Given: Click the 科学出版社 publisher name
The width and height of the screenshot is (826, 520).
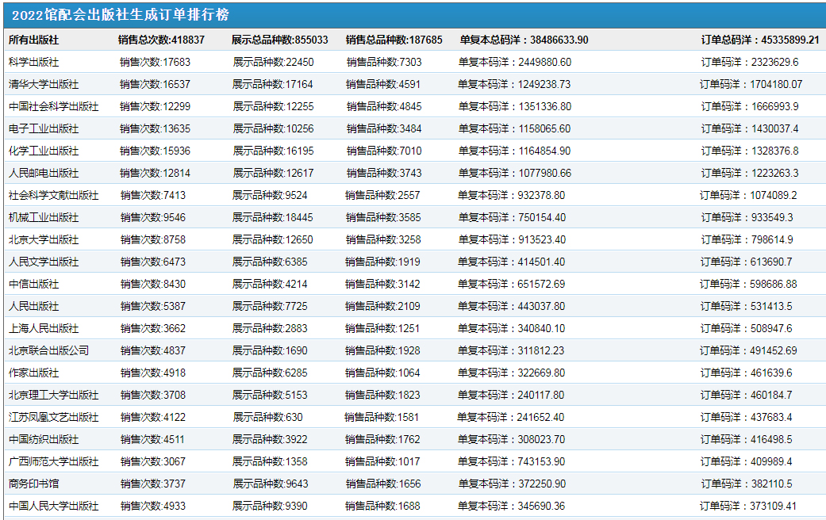Looking at the screenshot, I should [x=33, y=62].
